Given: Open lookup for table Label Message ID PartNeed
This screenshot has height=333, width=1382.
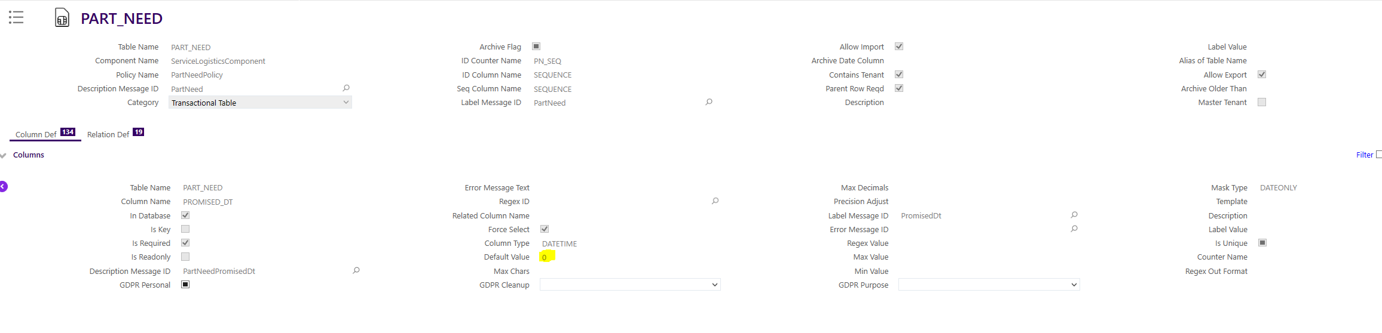Looking at the screenshot, I should click(x=709, y=102).
